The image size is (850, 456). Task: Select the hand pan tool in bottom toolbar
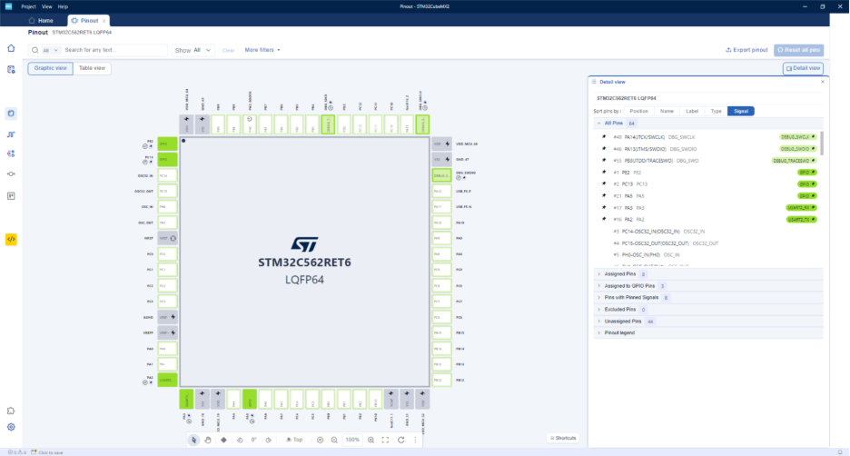pos(208,440)
